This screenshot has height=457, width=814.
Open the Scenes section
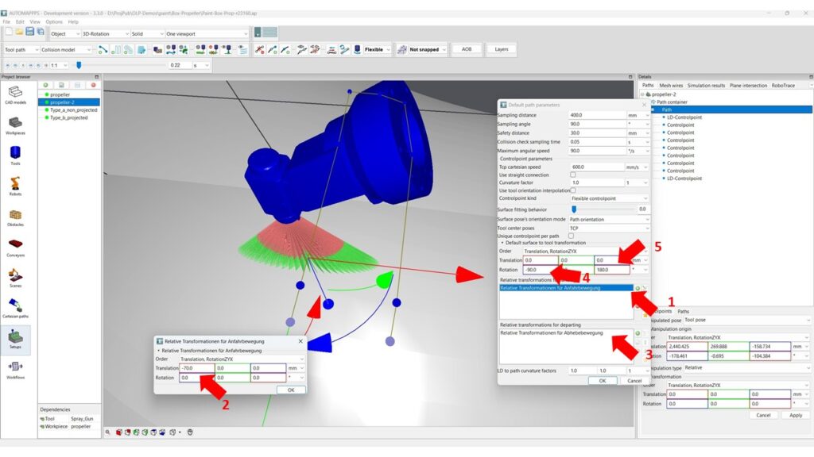pyautogui.click(x=16, y=278)
